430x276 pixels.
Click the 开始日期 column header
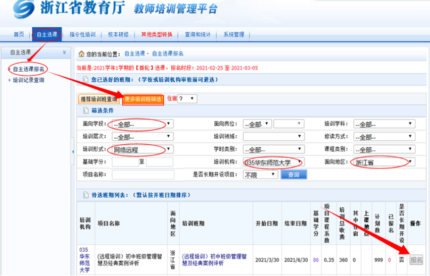[x=267, y=224]
